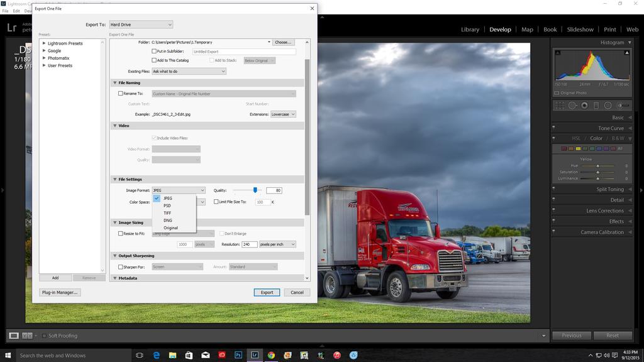Select the Spot Removal tool icon
This screenshot has width=644, height=362.
(573, 106)
